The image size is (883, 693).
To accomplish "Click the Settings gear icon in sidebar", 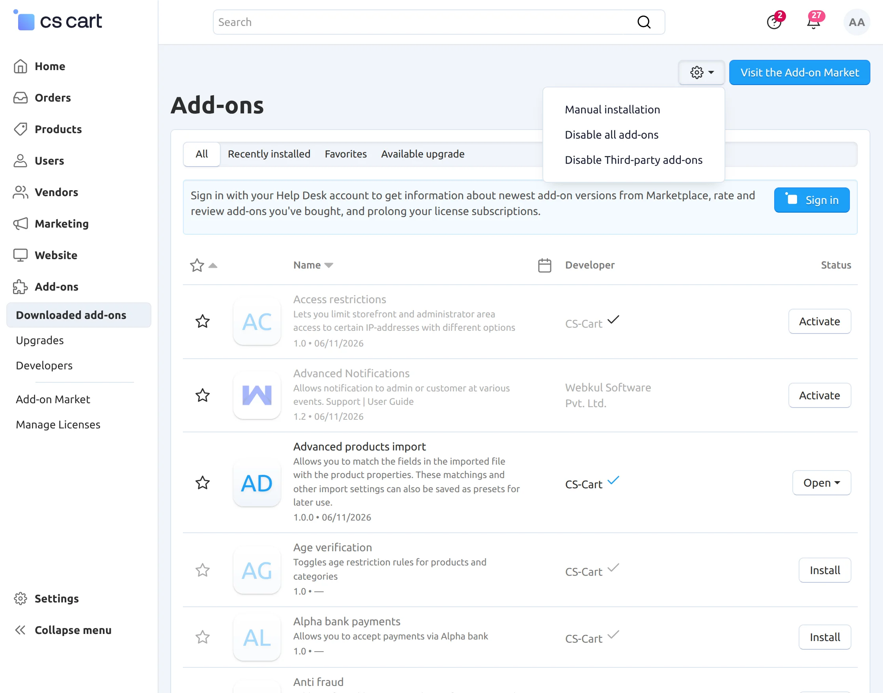I will pyautogui.click(x=20, y=598).
